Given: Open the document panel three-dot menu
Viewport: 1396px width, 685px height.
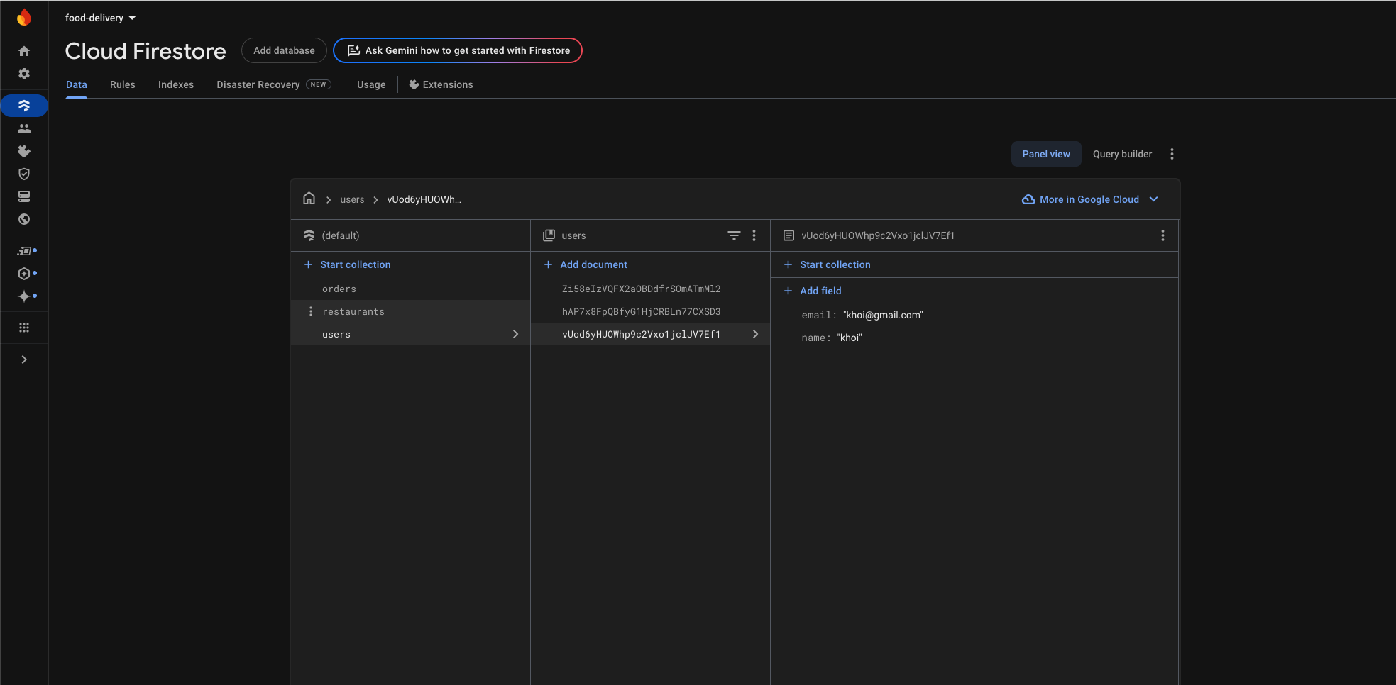Looking at the screenshot, I should (x=1163, y=235).
